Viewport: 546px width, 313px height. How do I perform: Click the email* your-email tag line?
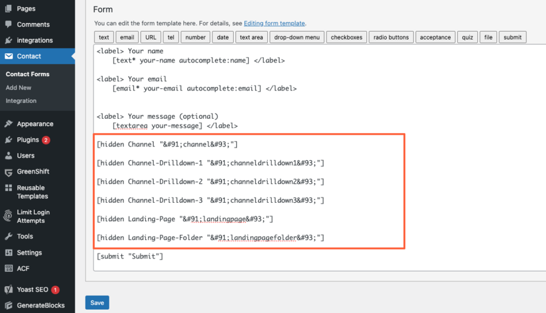point(204,88)
